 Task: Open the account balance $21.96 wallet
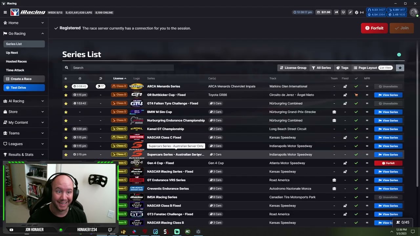324,12
